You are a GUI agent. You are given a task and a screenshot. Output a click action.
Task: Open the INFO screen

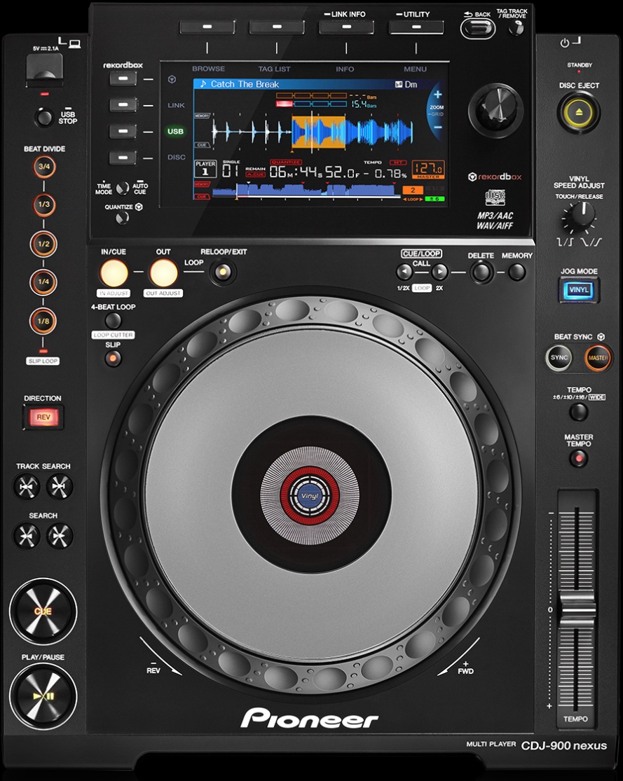point(346,27)
